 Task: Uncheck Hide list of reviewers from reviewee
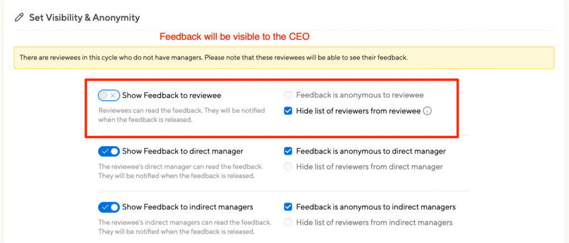point(288,111)
